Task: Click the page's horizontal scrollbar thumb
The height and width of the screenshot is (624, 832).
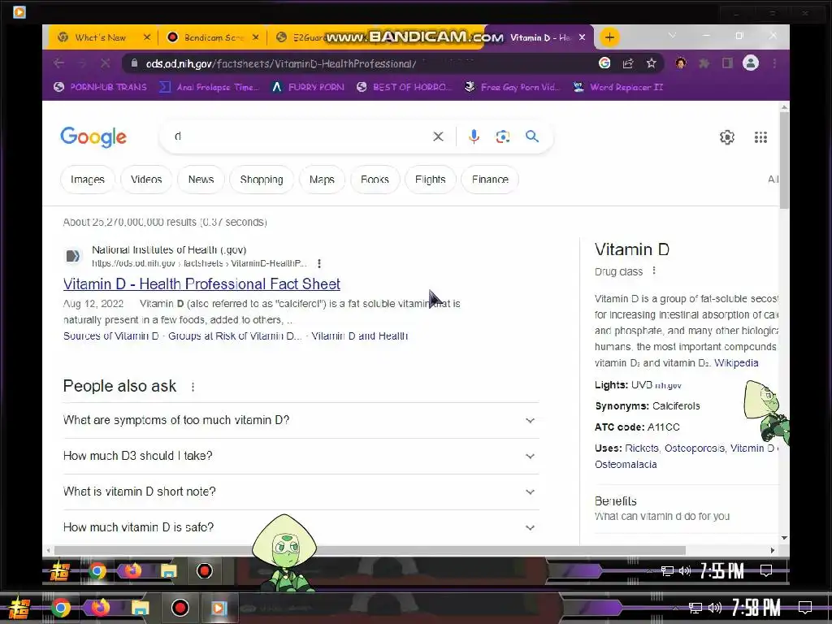Action: [x=370, y=550]
